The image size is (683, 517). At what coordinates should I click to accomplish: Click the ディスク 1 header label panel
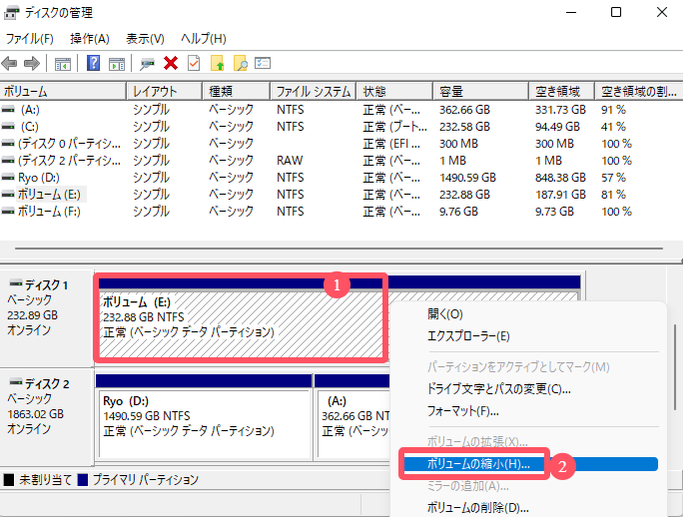pos(47,318)
